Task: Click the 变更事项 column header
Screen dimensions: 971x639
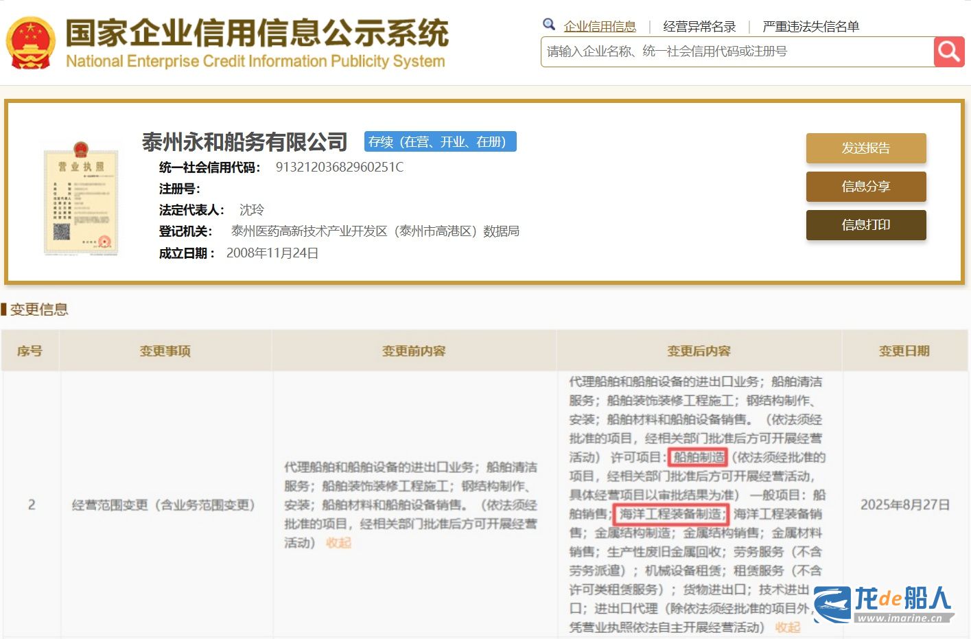Action: (x=165, y=351)
